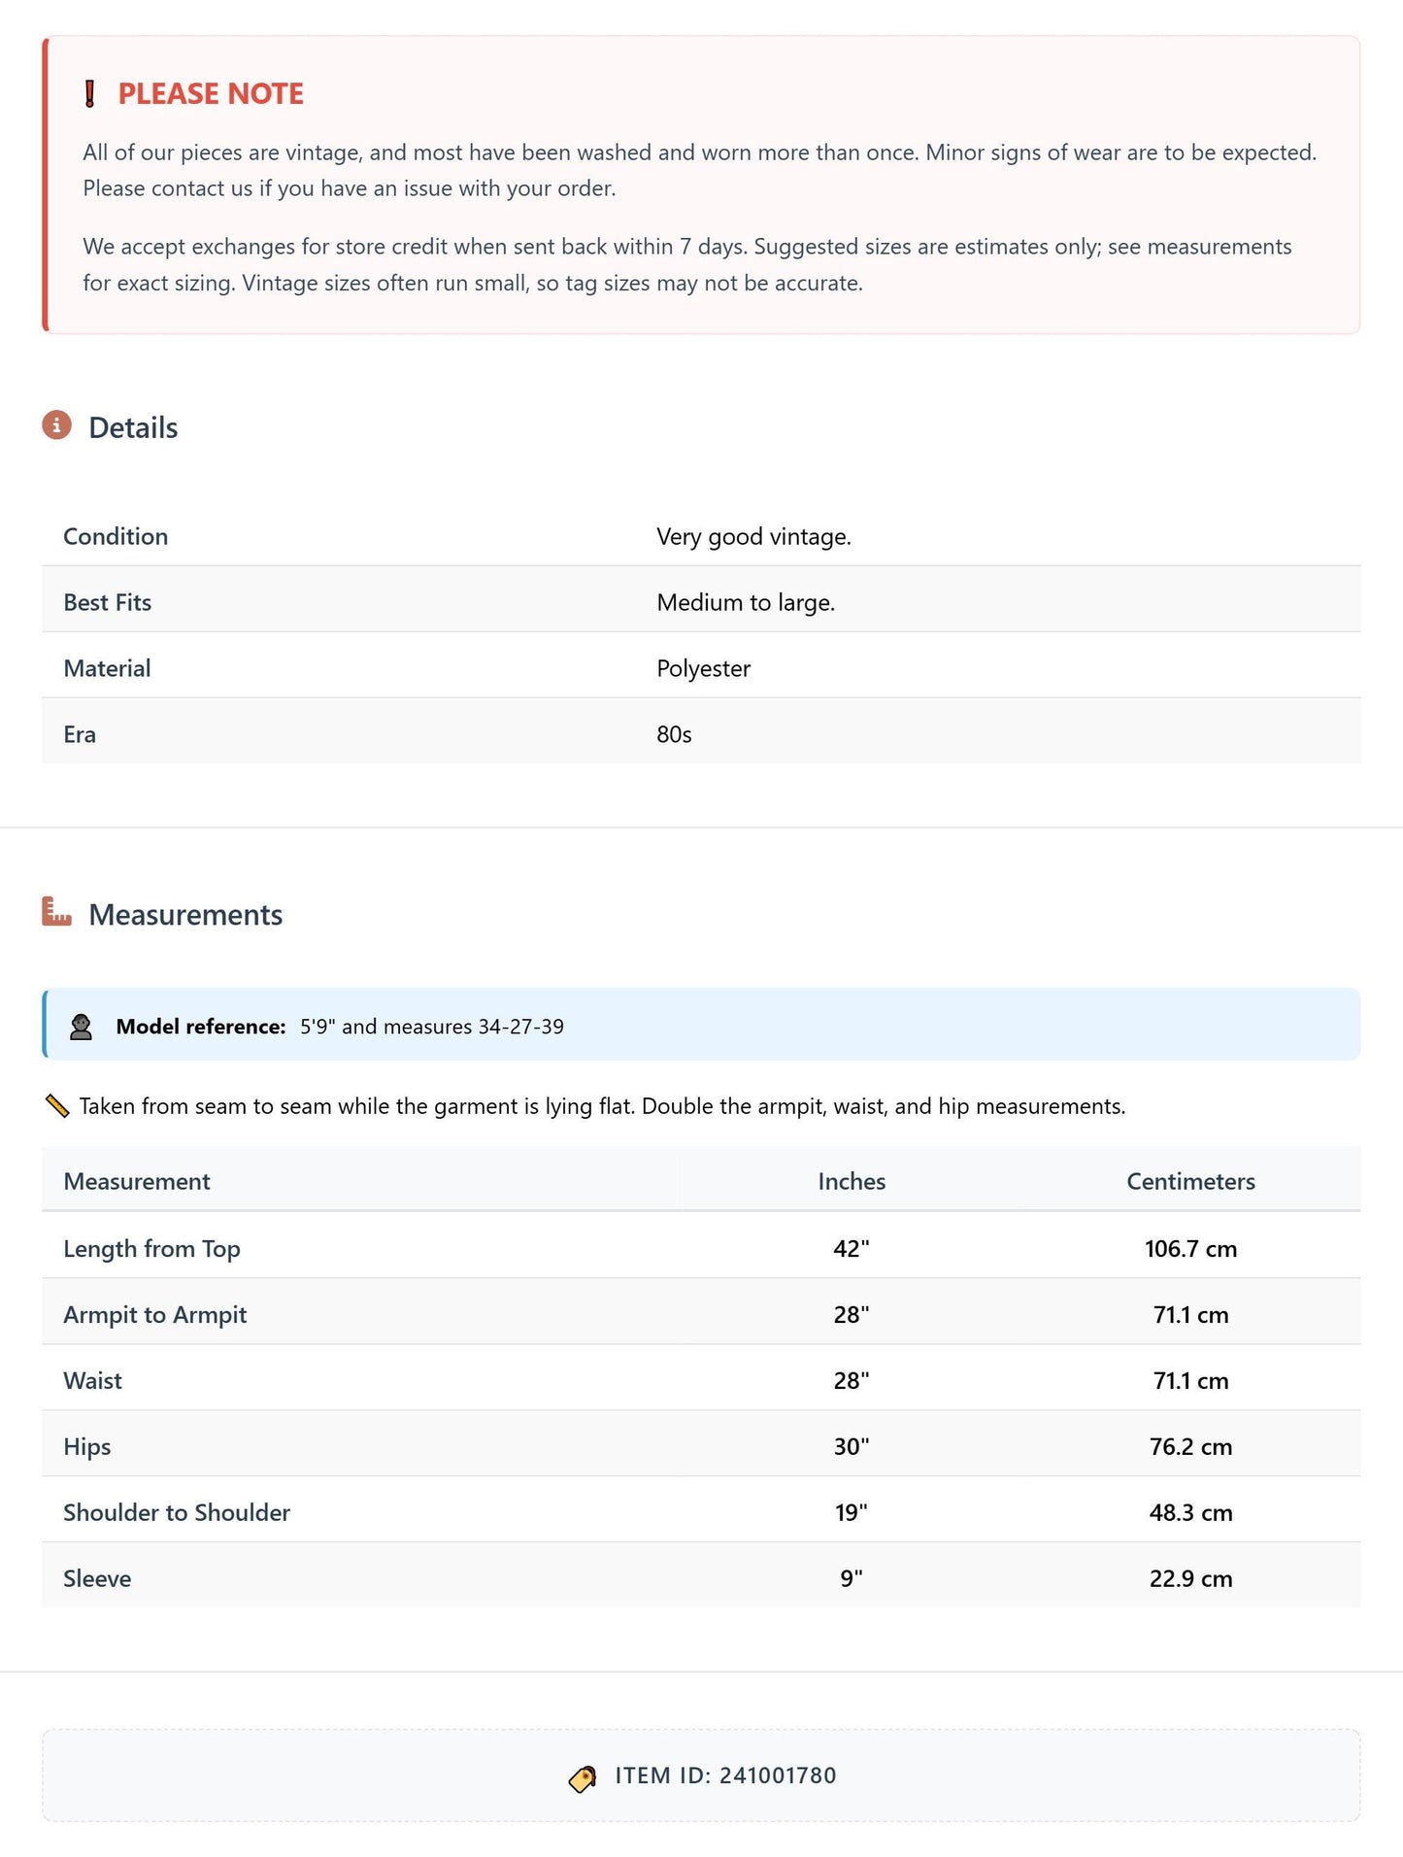Select the Measurements section heading
The height and width of the screenshot is (1857, 1403).
point(185,914)
